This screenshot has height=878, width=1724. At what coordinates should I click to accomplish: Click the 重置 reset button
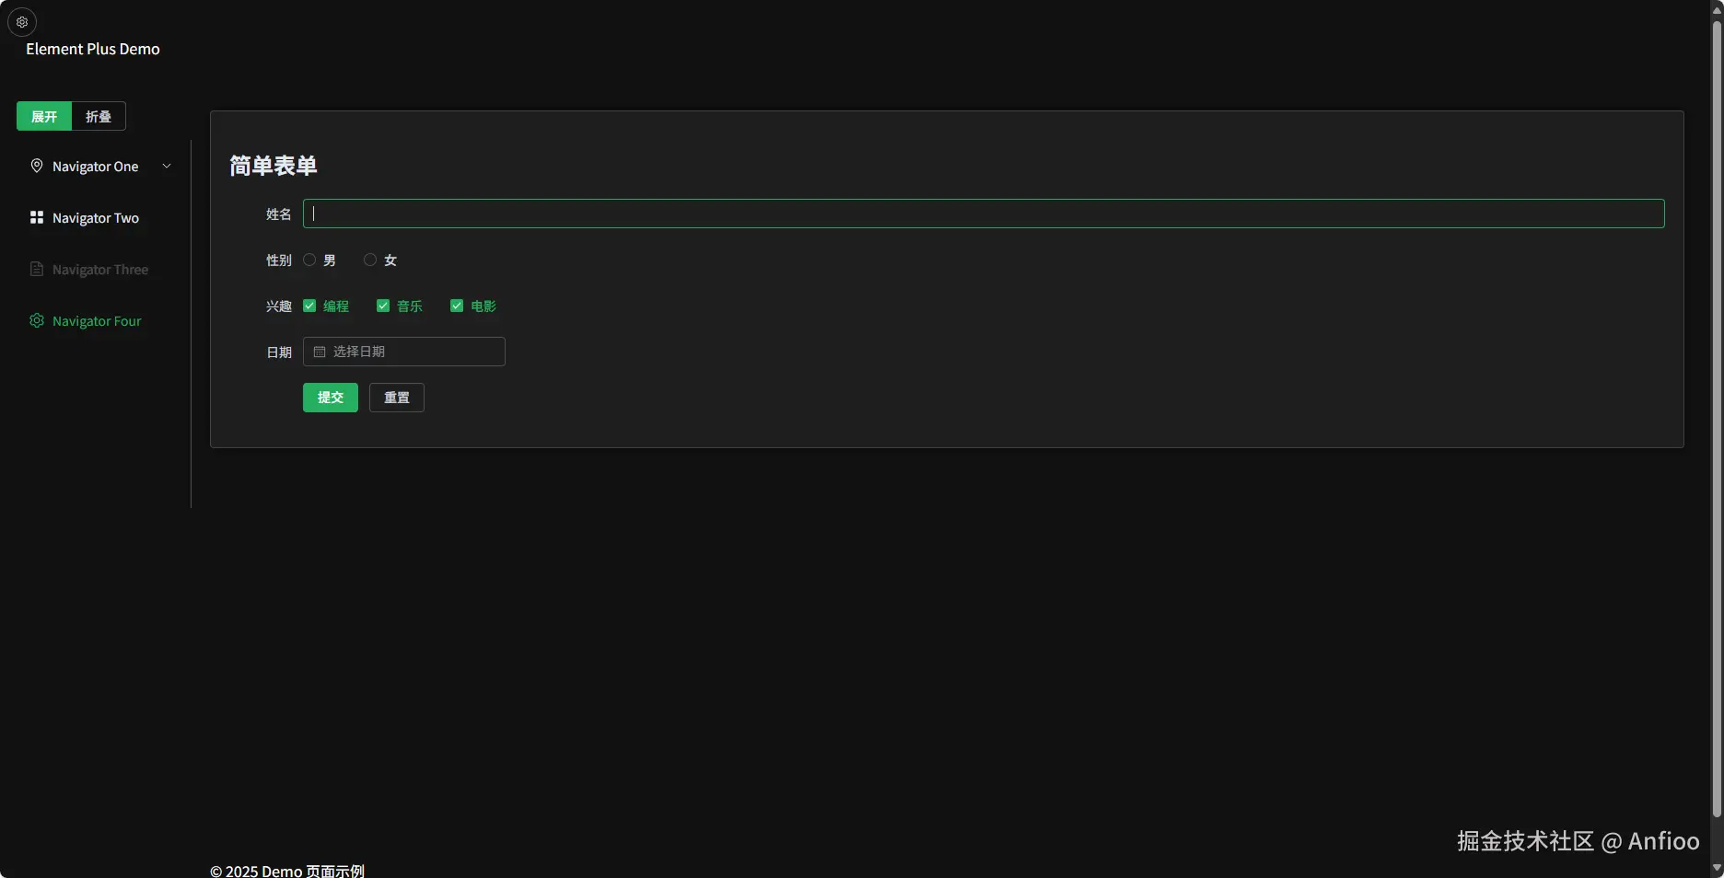397,398
